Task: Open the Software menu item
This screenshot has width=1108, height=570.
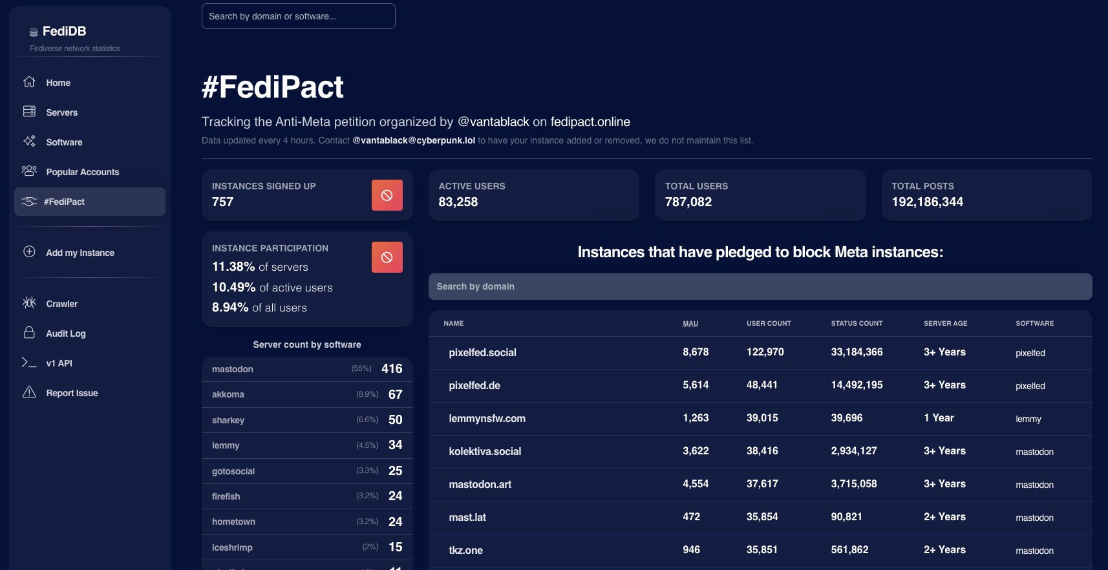Action: [x=90, y=142]
